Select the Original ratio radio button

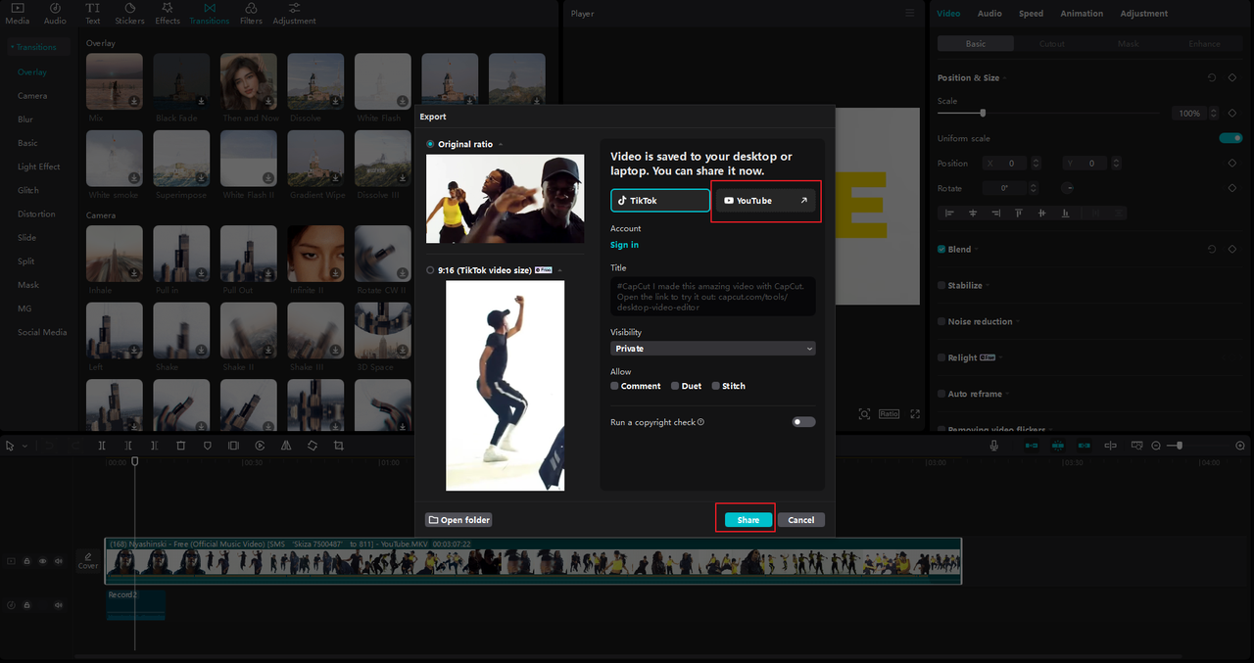point(430,144)
